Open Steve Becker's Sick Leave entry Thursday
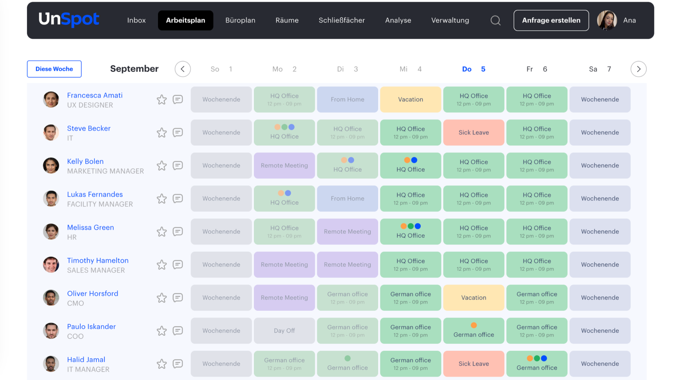Viewport: 676px width, 380px height. coord(474,133)
